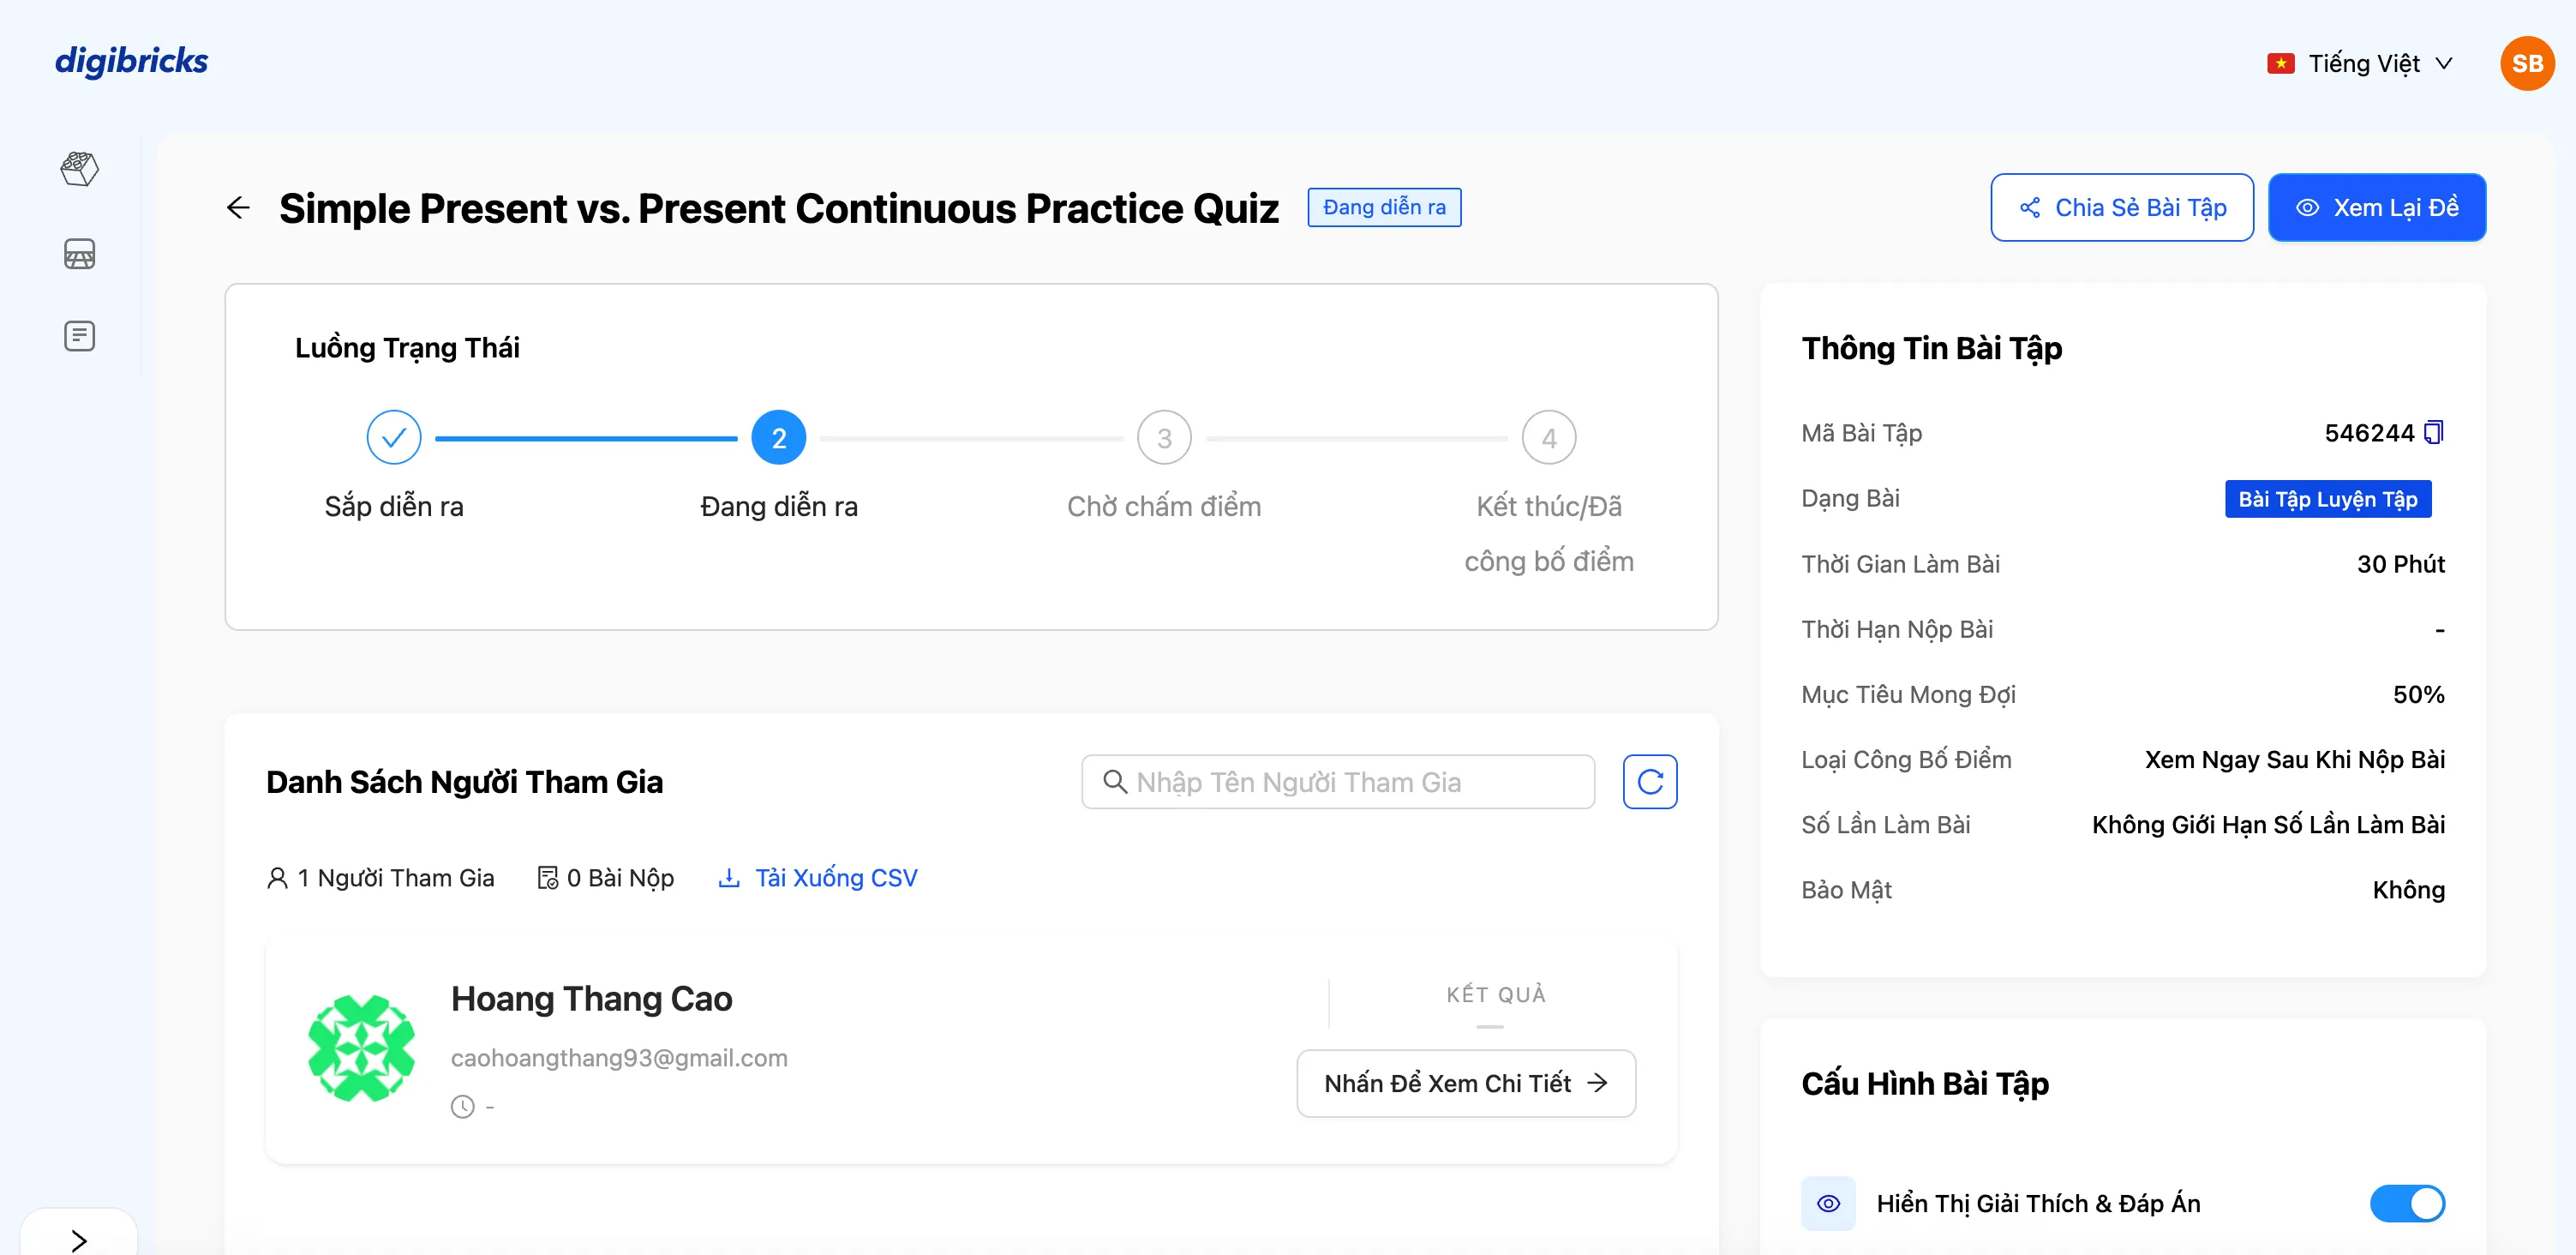Open the document list icon in sidebar
This screenshot has width=2576, height=1255.
pos(79,336)
